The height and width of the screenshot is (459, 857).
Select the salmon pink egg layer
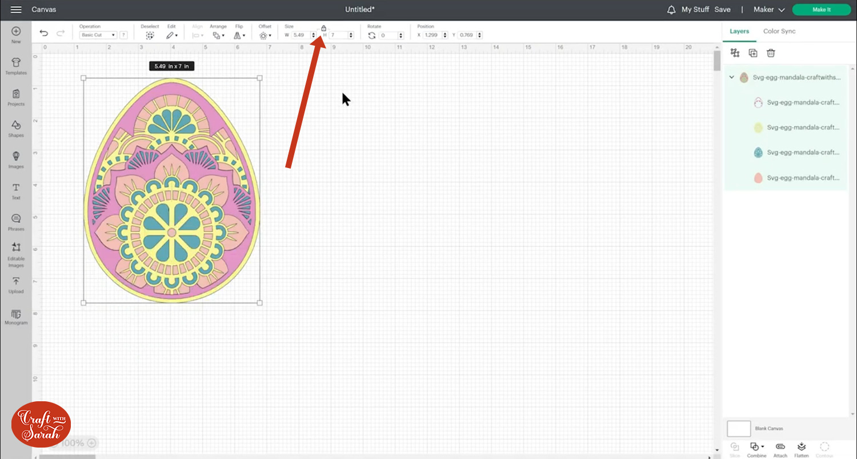[x=786, y=178]
